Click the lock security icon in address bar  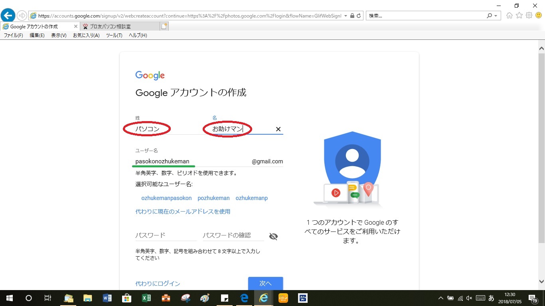[x=352, y=16]
